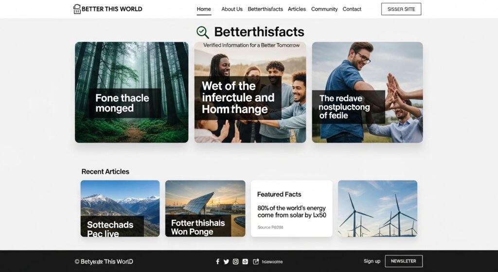Image resolution: width=498 pixels, height=272 pixels.
Task: Click the Sign up link
Action: (x=372, y=261)
